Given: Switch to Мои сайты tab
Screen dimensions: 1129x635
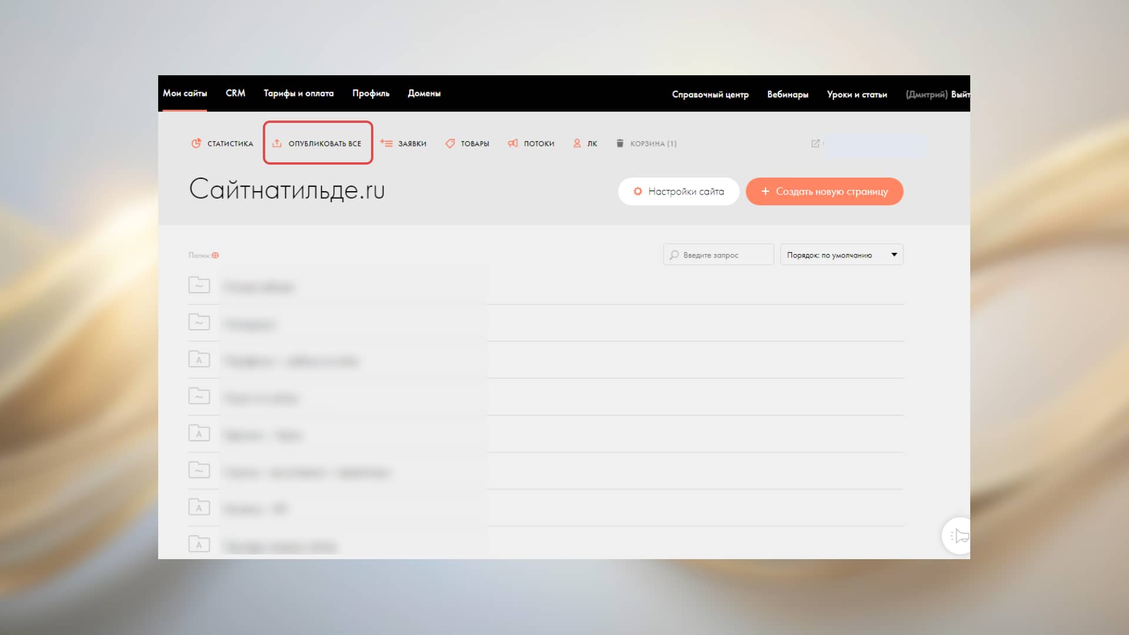Looking at the screenshot, I should [185, 93].
